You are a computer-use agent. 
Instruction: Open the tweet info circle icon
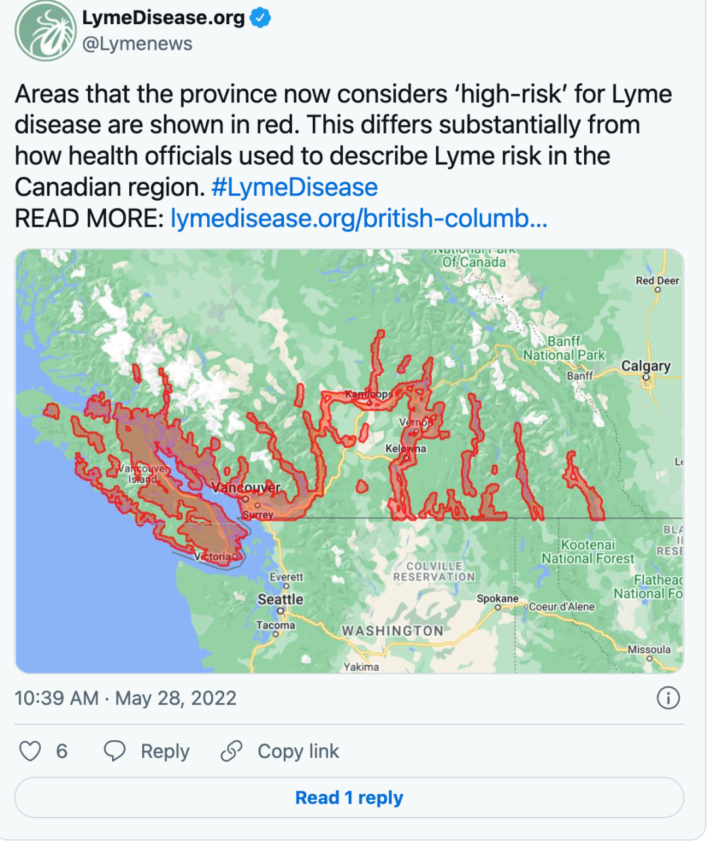pyautogui.click(x=668, y=698)
